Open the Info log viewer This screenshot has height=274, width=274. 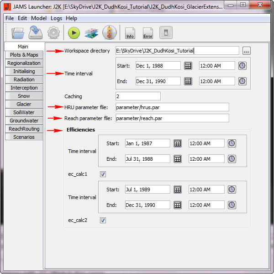(130, 33)
